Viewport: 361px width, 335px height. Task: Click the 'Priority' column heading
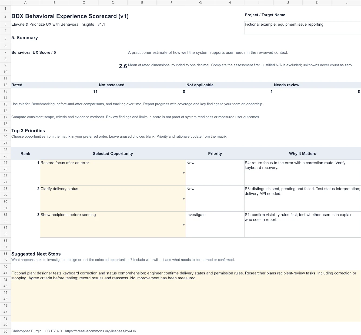click(x=215, y=154)
